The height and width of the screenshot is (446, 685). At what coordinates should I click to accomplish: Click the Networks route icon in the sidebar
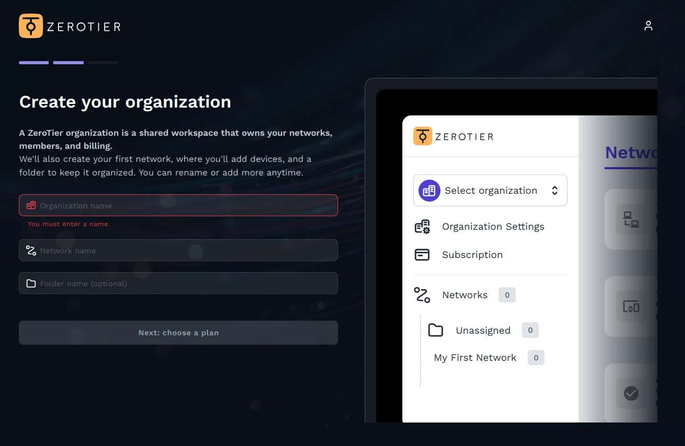pos(422,295)
